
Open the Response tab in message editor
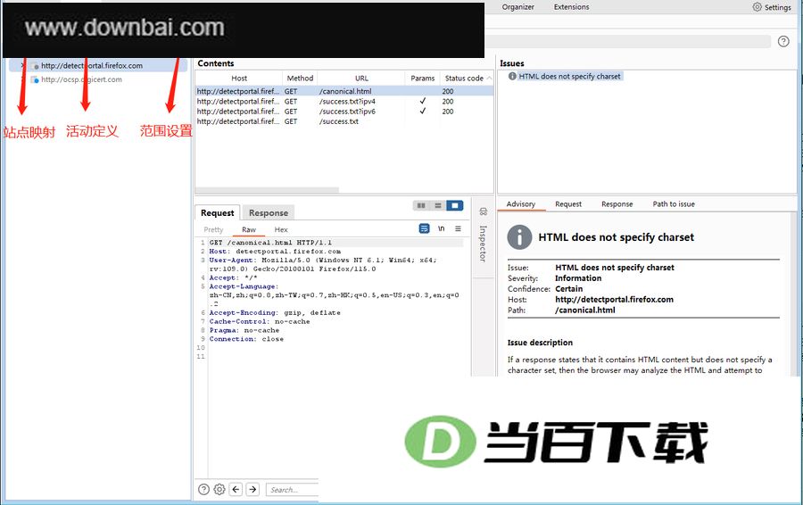(269, 212)
